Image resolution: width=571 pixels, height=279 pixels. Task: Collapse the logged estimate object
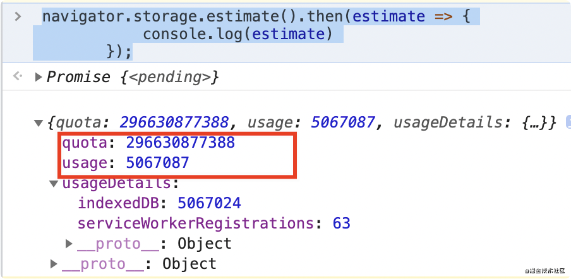click(x=38, y=122)
